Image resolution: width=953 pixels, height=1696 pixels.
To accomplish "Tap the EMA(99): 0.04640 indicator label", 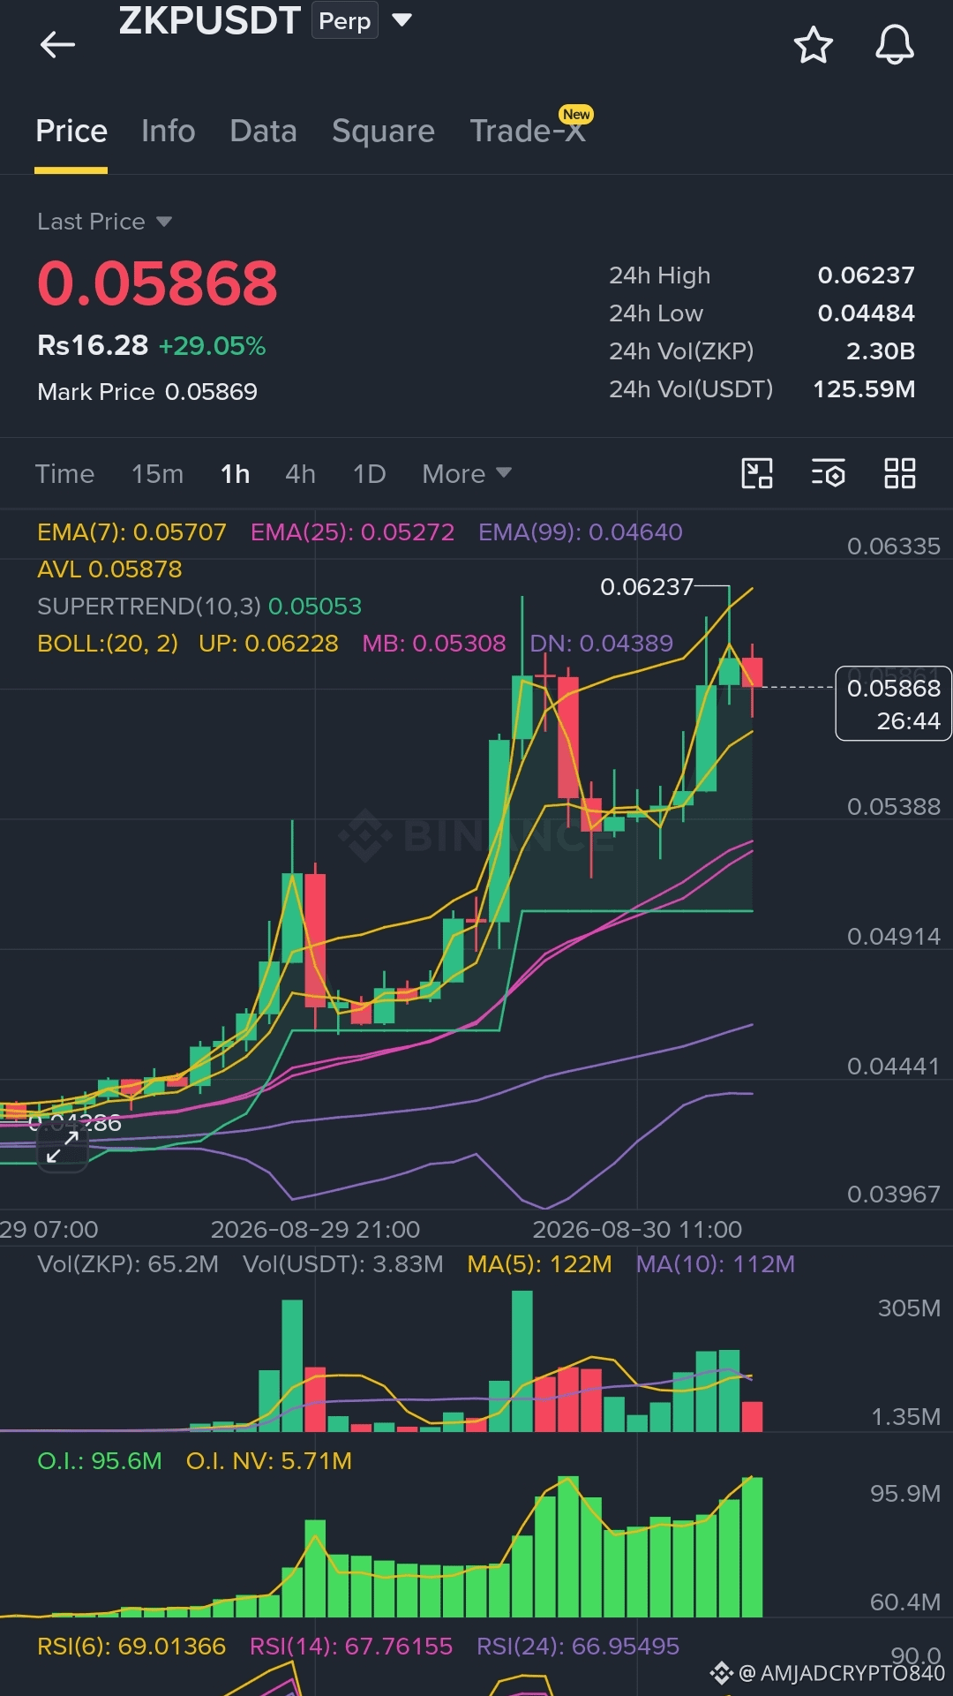I will [580, 532].
